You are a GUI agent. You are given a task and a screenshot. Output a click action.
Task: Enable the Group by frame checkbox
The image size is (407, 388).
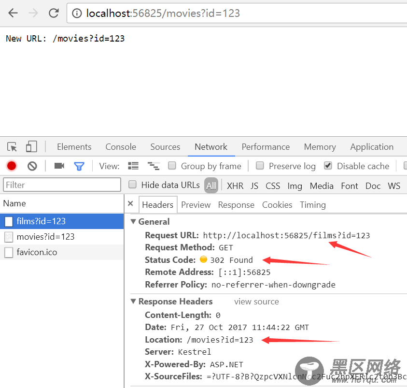click(x=172, y=165)
